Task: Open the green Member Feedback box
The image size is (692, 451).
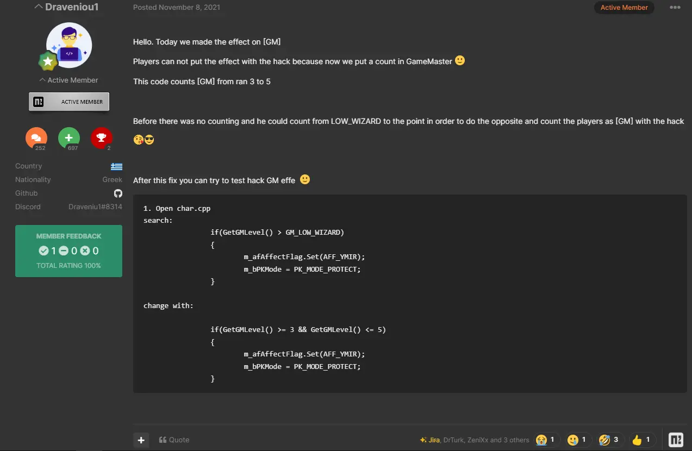Action: [68, 251]
